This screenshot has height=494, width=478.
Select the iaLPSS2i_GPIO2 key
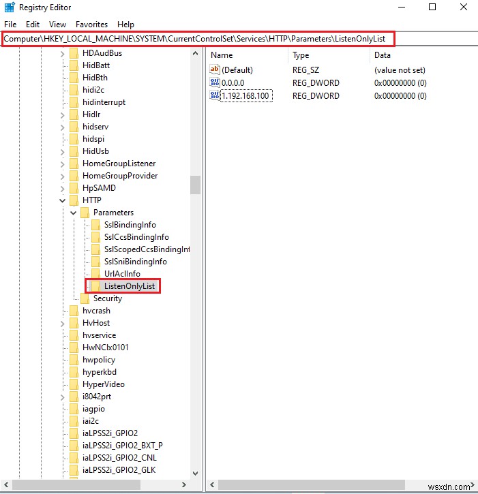110,433
